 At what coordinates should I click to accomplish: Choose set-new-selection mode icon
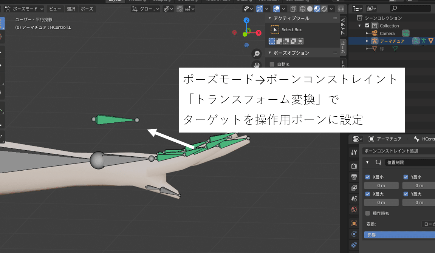272,41
